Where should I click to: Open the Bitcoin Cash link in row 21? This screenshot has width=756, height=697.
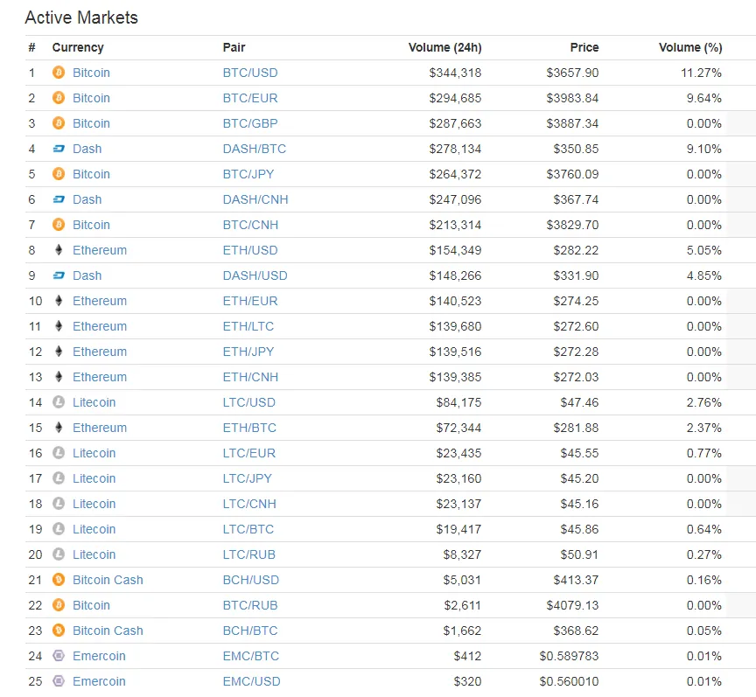pyautogui.click(x=108, y=580)
